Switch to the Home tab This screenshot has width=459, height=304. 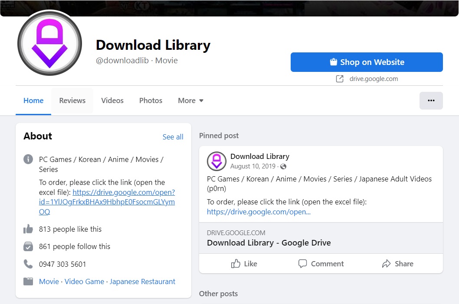click(x=33, y=100)
